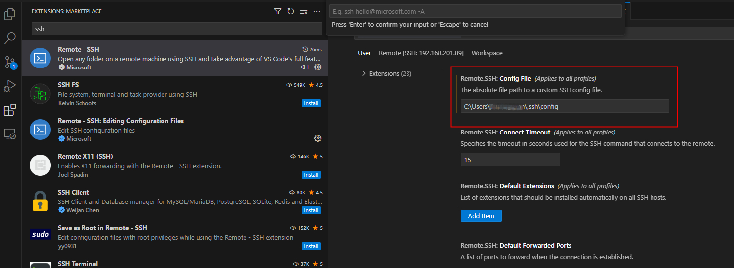734x268 pixels.
Task: Open the Remote X11 (SSH) extension title
Action: coord(85,156)
